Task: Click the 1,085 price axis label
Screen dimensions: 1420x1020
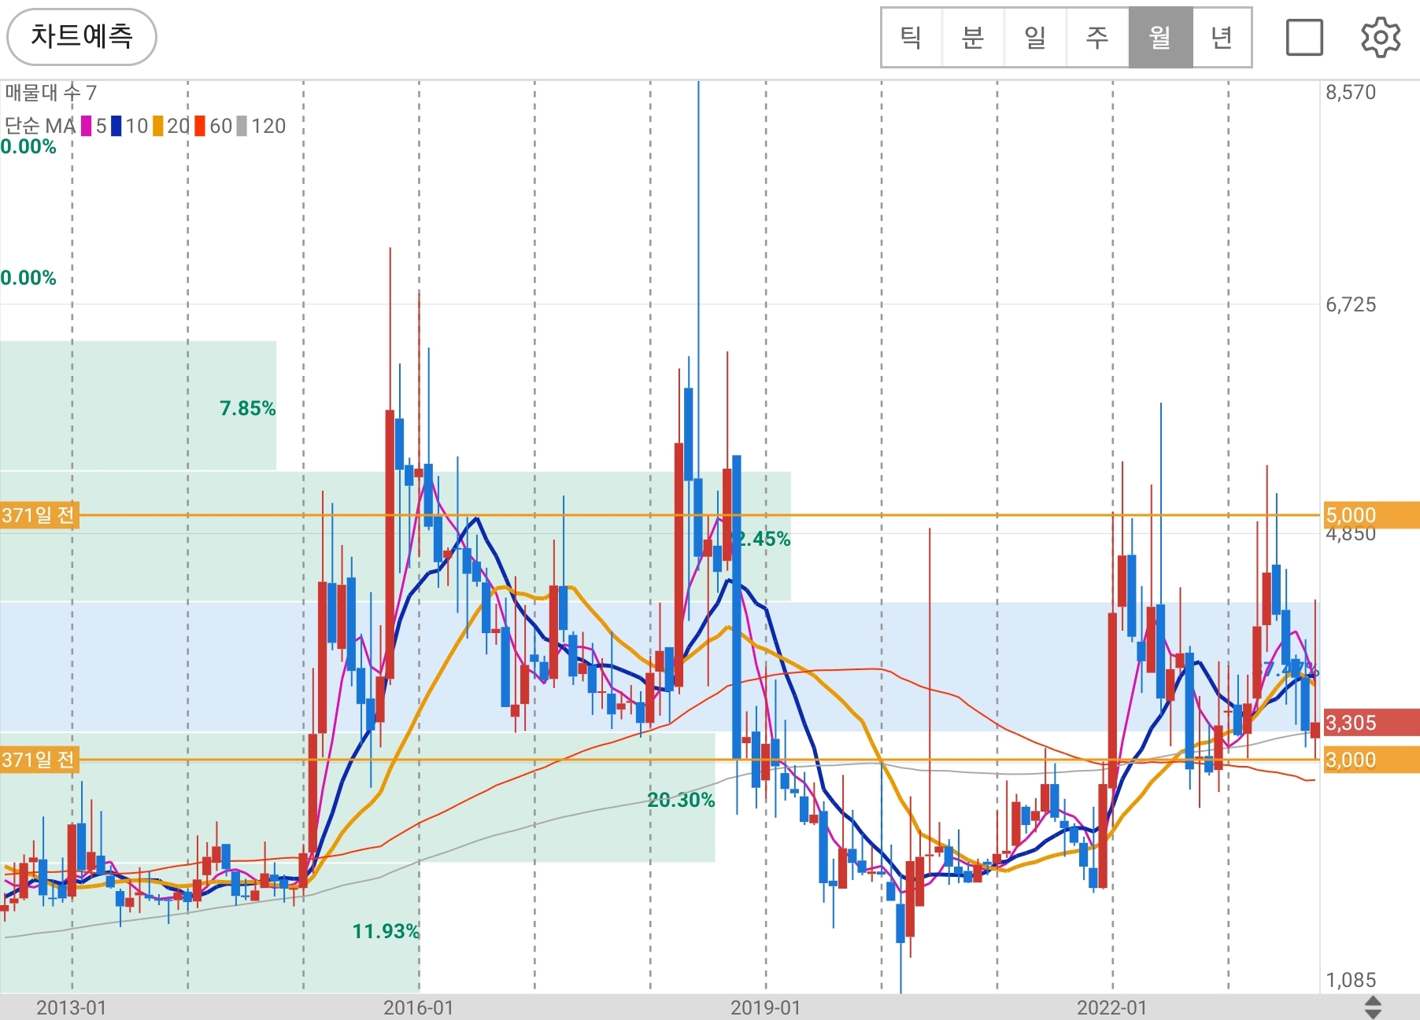Action: 1352,980
